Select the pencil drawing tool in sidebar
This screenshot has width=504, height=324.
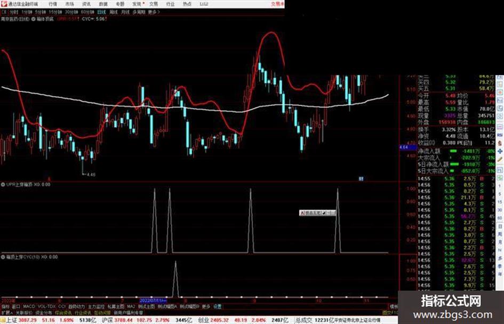(x=500, y=159)
